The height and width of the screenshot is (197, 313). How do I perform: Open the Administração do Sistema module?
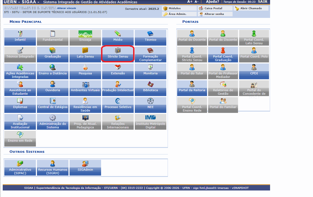coord(53,121)
